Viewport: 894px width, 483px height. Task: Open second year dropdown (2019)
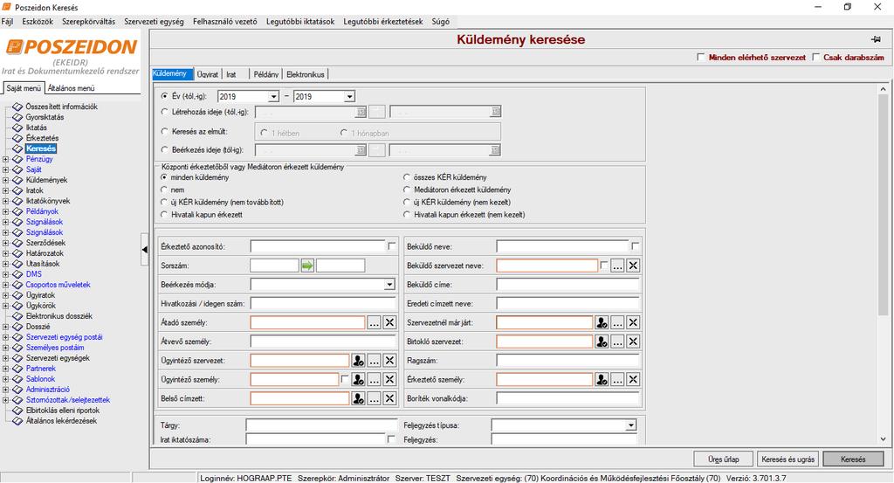click(349, 96)
